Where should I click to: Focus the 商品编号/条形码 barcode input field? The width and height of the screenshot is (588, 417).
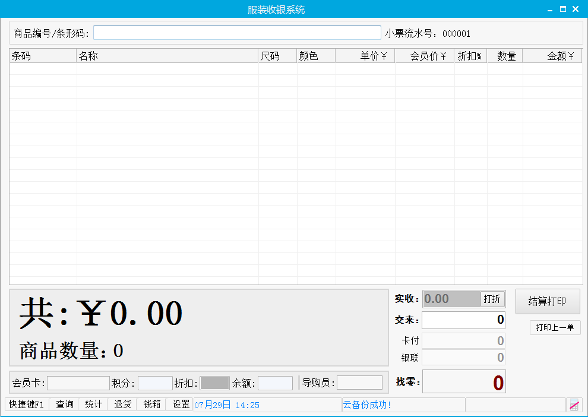click(237, 33)
